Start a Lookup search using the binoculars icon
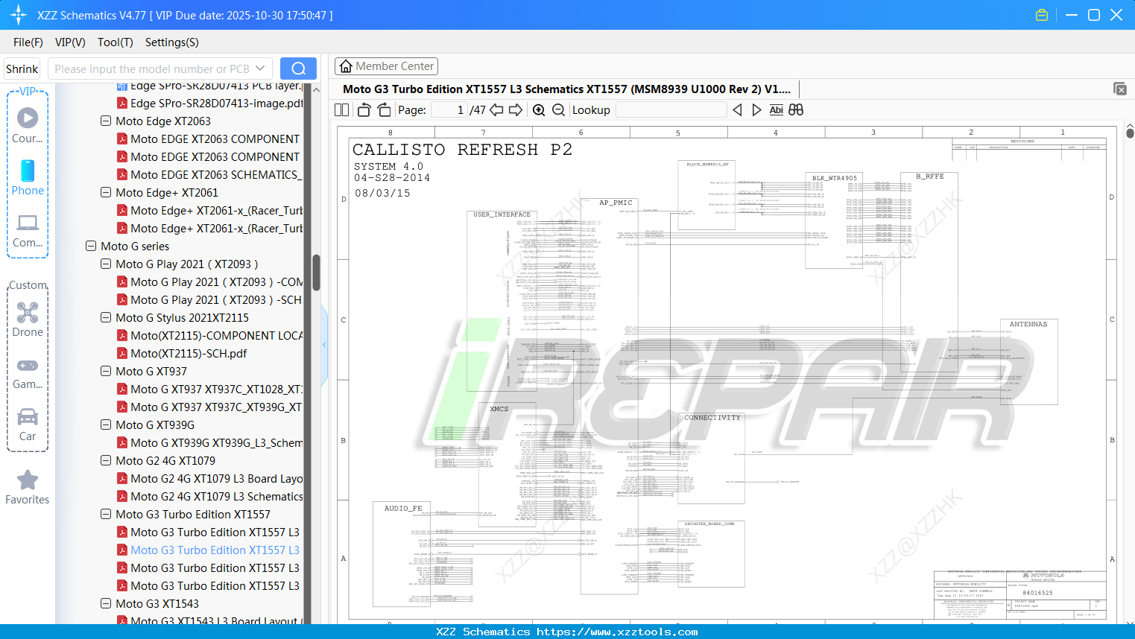The height and width of the screenshot is (639, 1135). click(x=795, y=109)
